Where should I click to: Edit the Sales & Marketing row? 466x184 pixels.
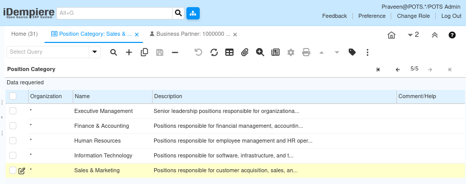(x=22, y=171)
